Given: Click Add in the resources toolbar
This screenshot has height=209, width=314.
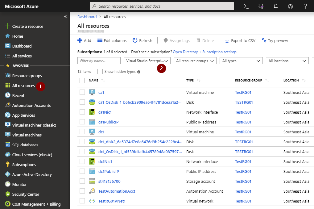Looking at the screenshot, I should 84,40.
